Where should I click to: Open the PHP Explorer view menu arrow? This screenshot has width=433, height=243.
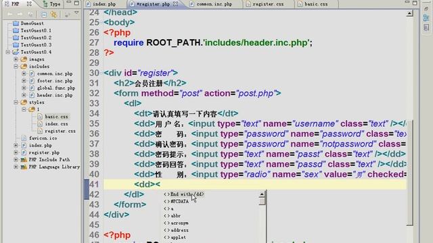tap(76, 13)
